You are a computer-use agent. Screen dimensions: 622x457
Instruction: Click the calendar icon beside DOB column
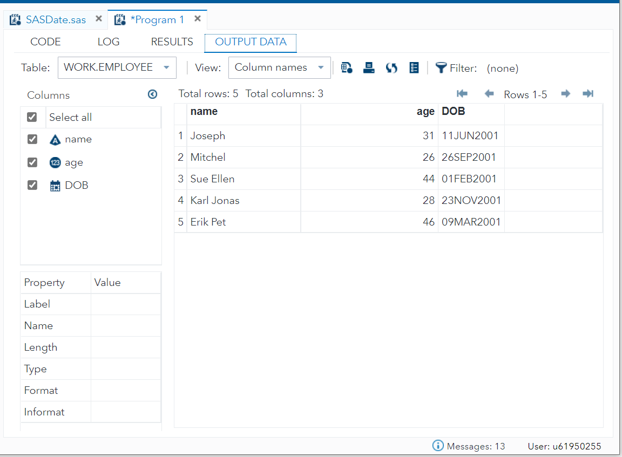54,185
